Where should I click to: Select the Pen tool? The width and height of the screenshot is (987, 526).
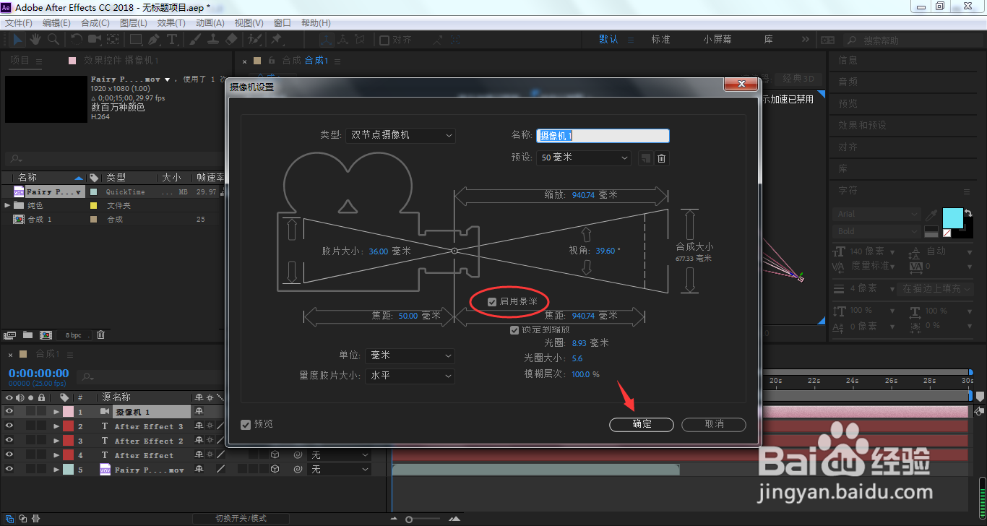155,39
